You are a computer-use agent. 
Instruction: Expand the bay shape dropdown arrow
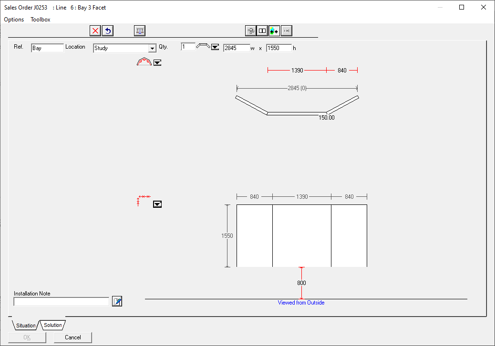(215, 47)
